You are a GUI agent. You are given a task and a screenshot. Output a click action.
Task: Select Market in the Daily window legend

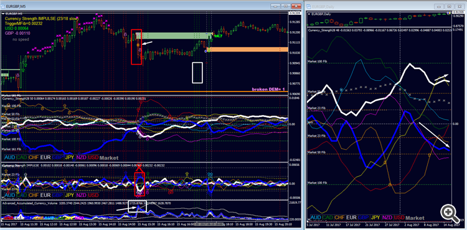[415, 218]
